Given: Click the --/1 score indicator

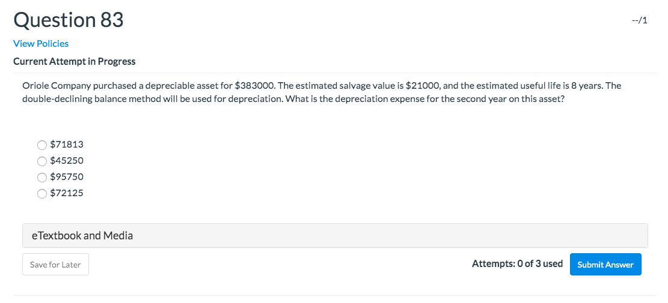Looking at the screenshot, I should pyautogui.click(x=639, y=20).
